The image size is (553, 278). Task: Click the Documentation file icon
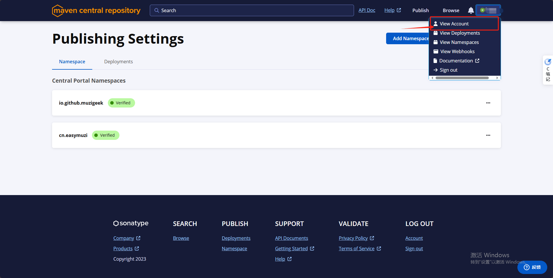click(435, 61)
